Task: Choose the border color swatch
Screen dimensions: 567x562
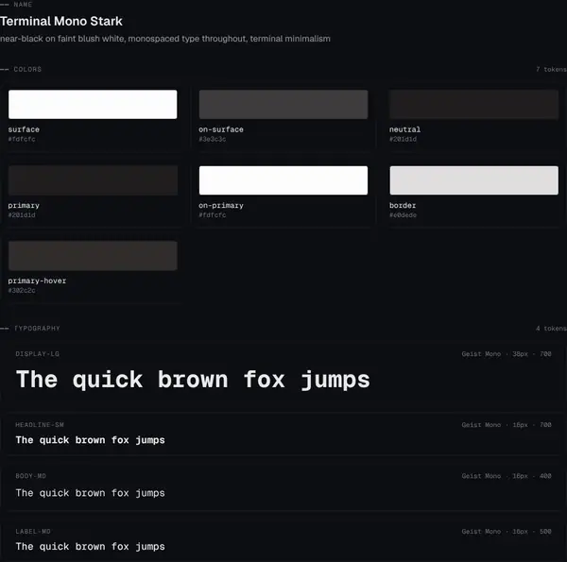Action: 473,180
